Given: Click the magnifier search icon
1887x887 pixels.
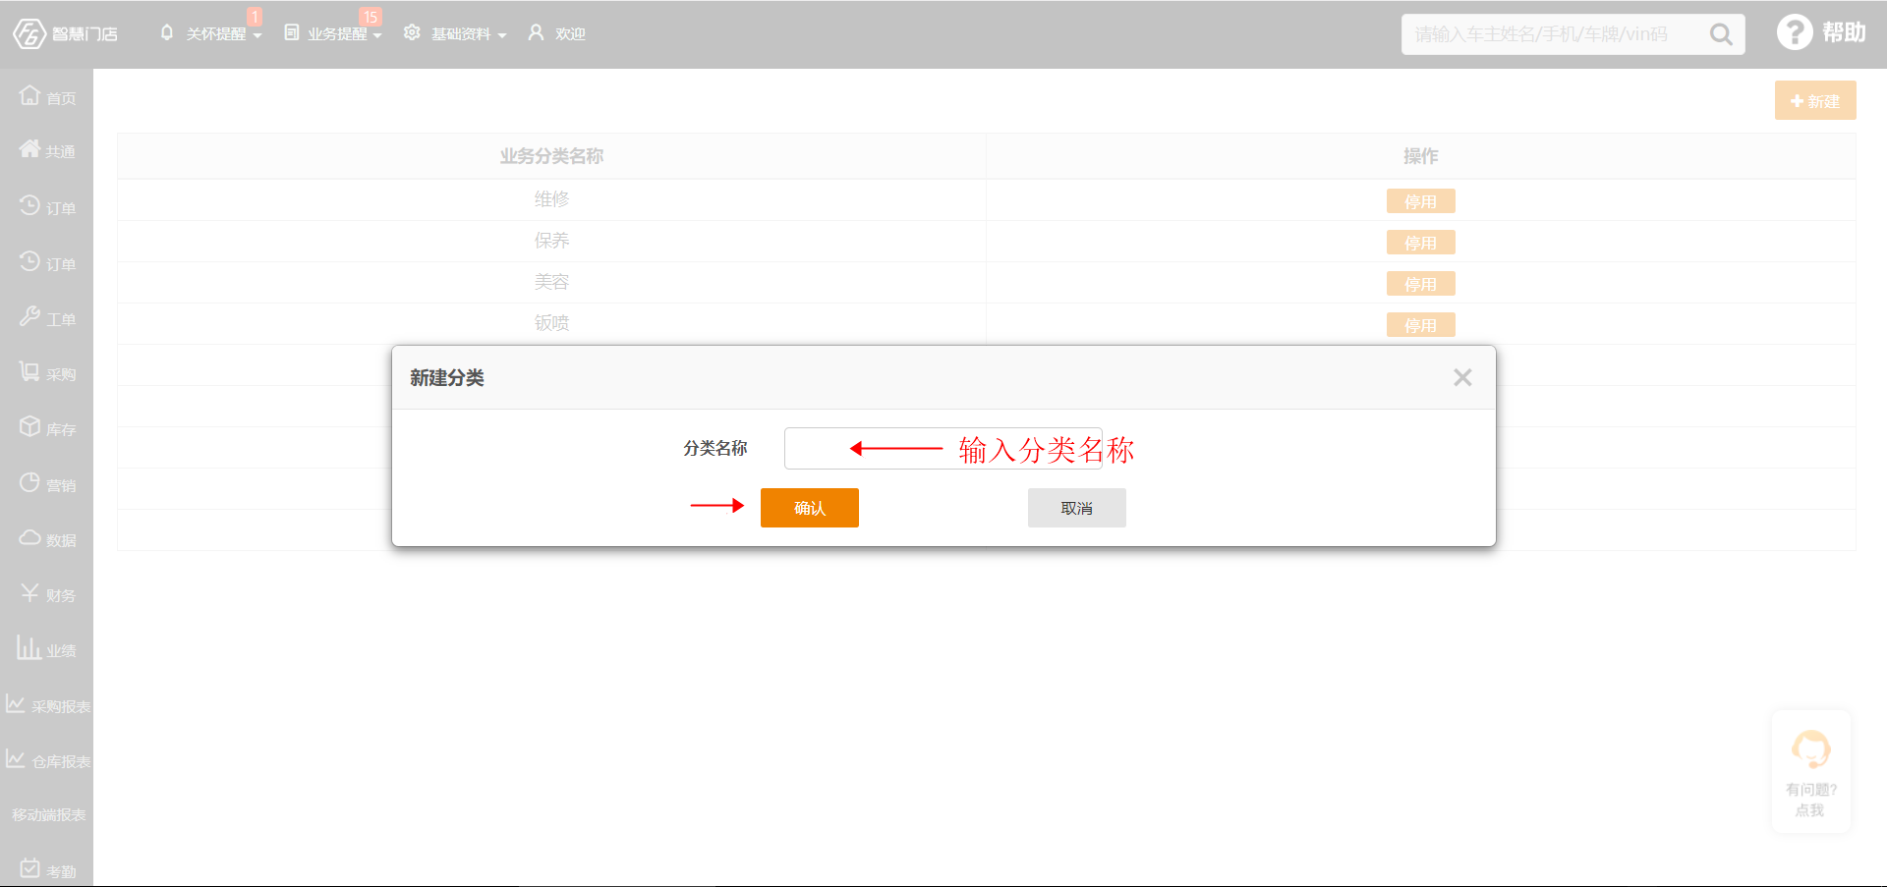Looking at the screenshot, I should coord(1721,34).
